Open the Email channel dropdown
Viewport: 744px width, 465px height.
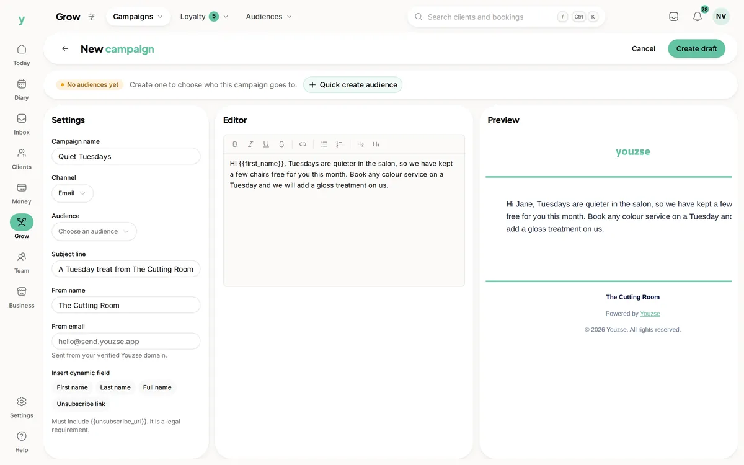pos(73,193)
